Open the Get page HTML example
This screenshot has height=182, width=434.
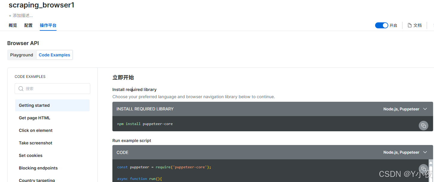click(x=52, y=118)
